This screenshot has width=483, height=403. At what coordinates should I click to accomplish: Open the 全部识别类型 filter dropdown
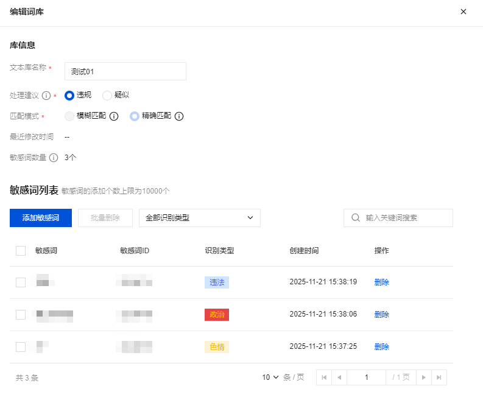[199, 218]
